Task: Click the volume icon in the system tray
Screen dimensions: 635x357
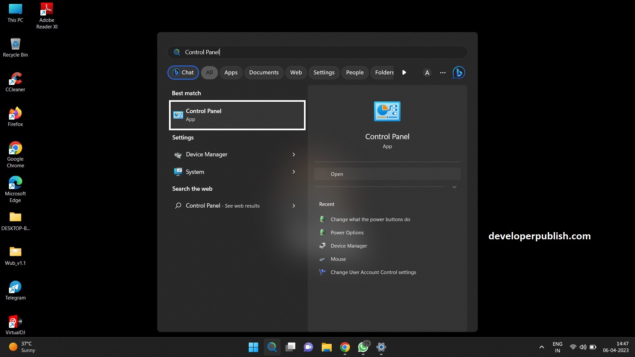Action: [x=582, y=347]
